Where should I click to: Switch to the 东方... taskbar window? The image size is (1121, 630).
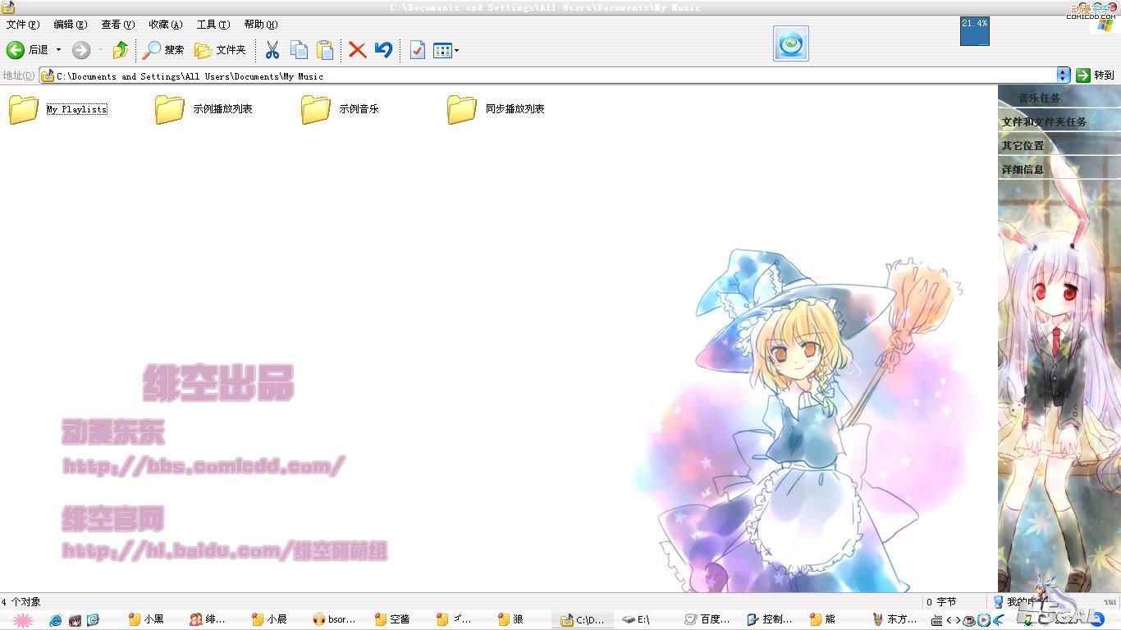click(895, 620)
